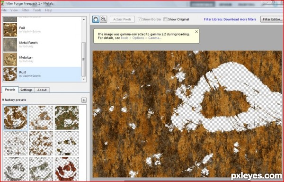Choose the sparse orange rust preset, top middle
The height and width of the screenshot is (182, 284).
pyautogui.click(x=41, y=118)
